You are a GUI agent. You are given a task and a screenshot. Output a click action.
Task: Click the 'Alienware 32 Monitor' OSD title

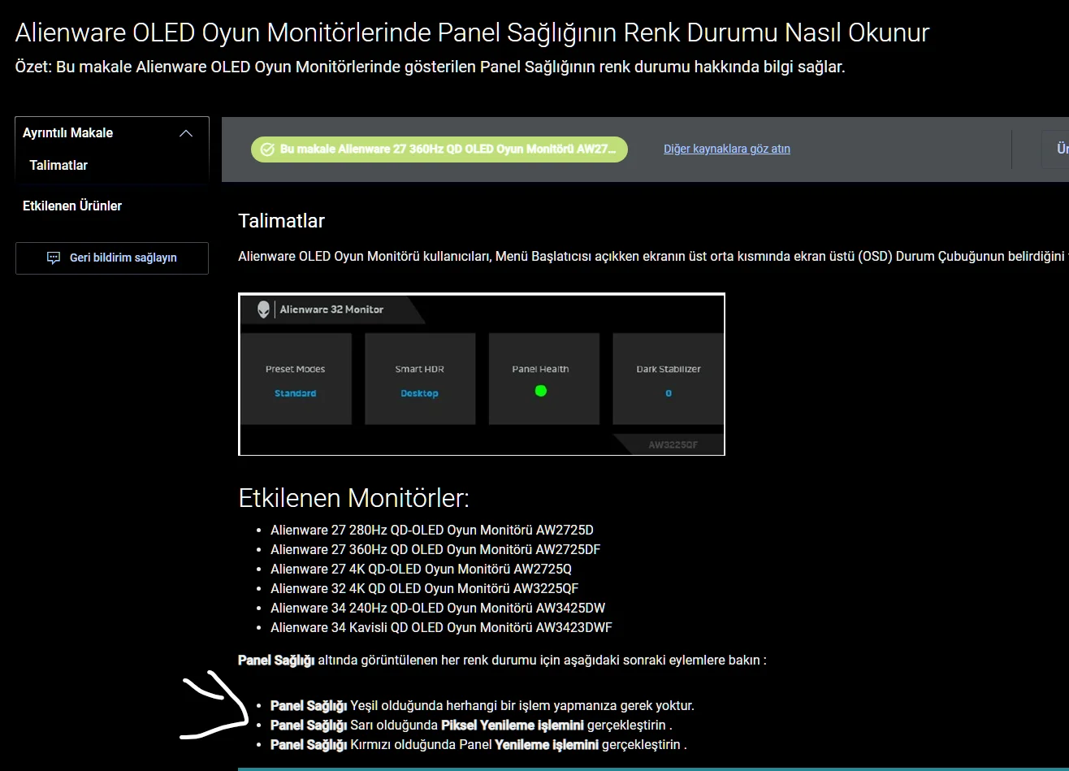click(331, 310)
